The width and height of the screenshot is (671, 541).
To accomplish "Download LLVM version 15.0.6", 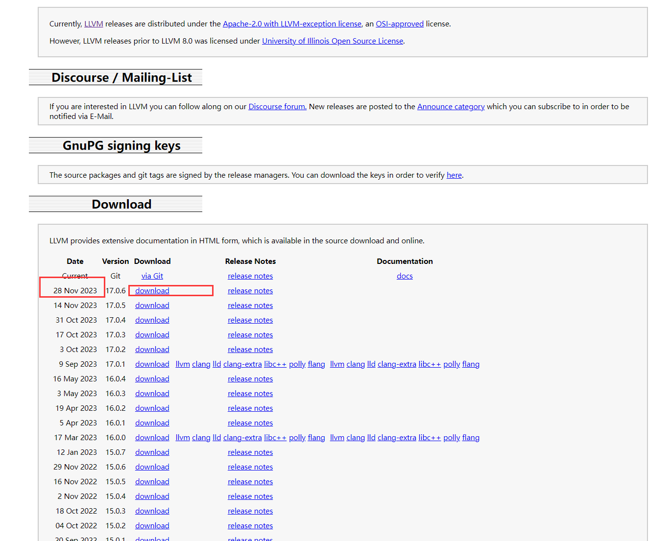I will click(152, 467).
